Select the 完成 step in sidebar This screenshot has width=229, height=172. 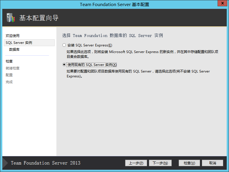[9, 82]
